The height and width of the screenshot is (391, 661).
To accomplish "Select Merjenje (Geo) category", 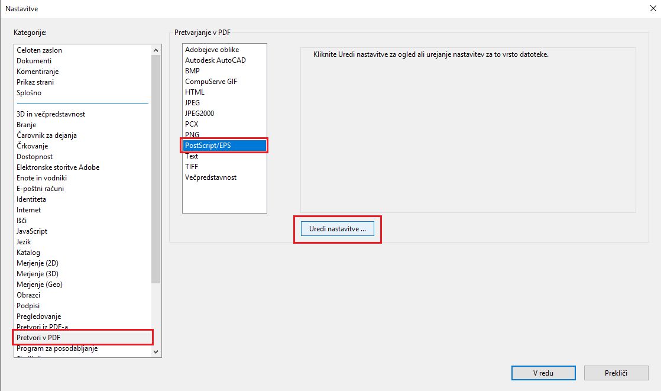I will 39,285.
